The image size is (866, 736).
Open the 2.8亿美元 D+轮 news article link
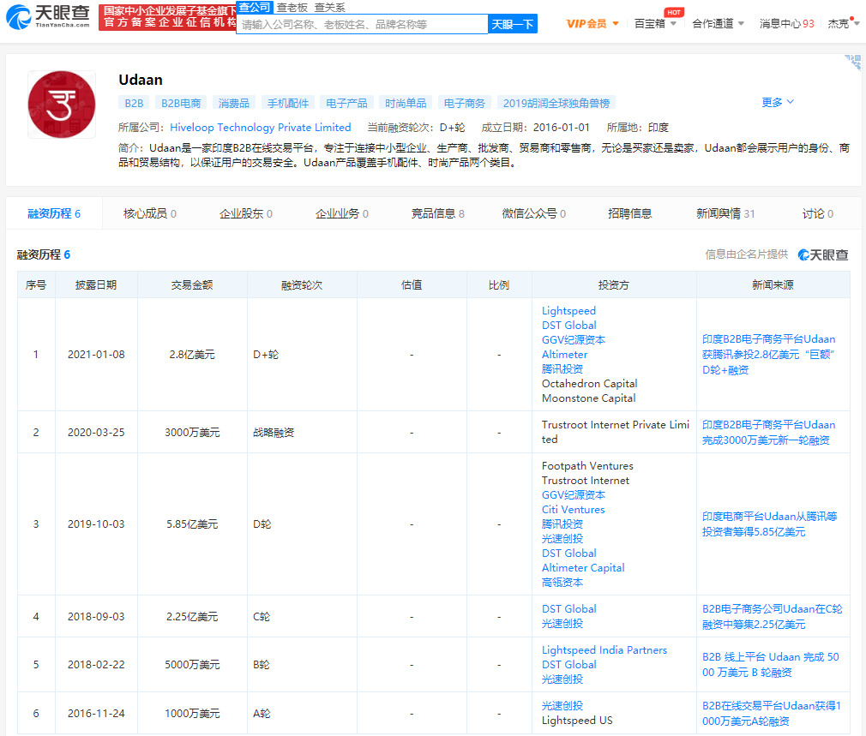pyautogui.click(x=768, y=354)
